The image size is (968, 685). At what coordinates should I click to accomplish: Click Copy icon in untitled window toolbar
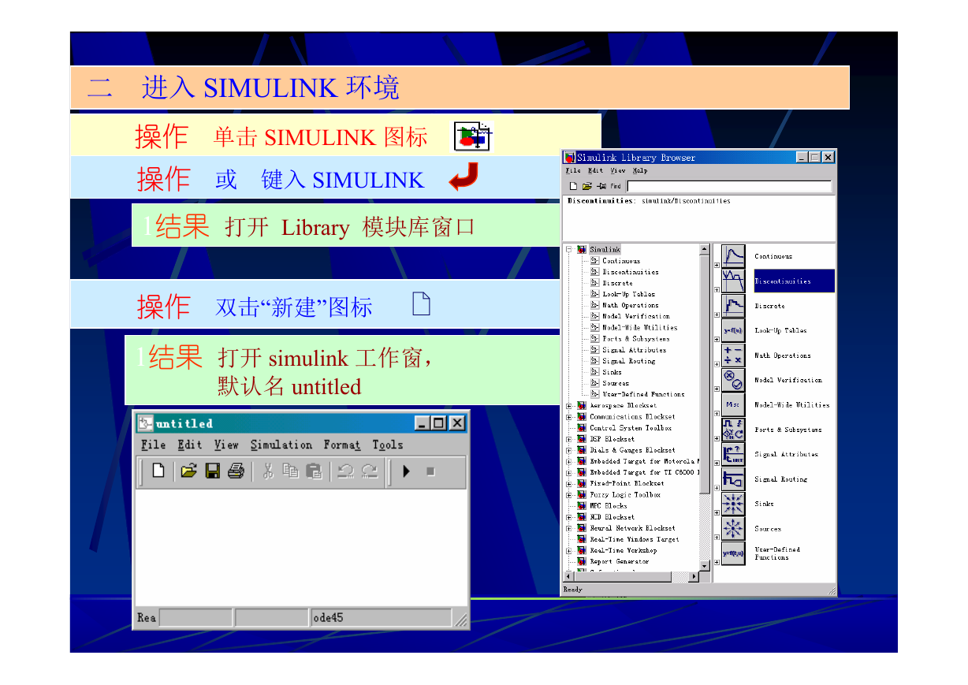click(x=291, y=471)
